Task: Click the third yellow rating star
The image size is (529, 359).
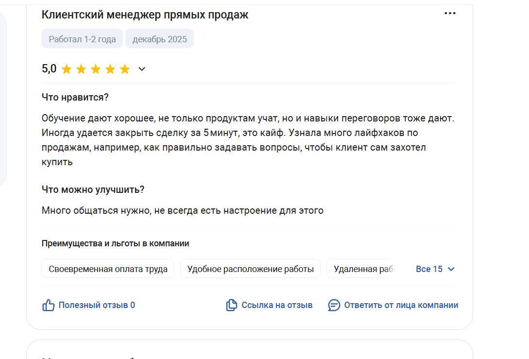Action: pos(96,69)
